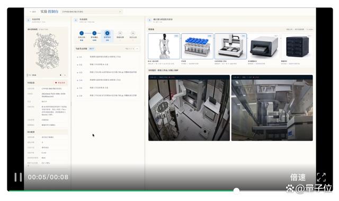Click the humanoid robot equipment thumbnail
Screen dimensions: 339x201
pos(164,46)
